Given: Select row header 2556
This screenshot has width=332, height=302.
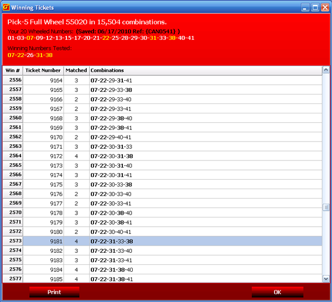Looking at the screenshot, I should pos(13,80).
